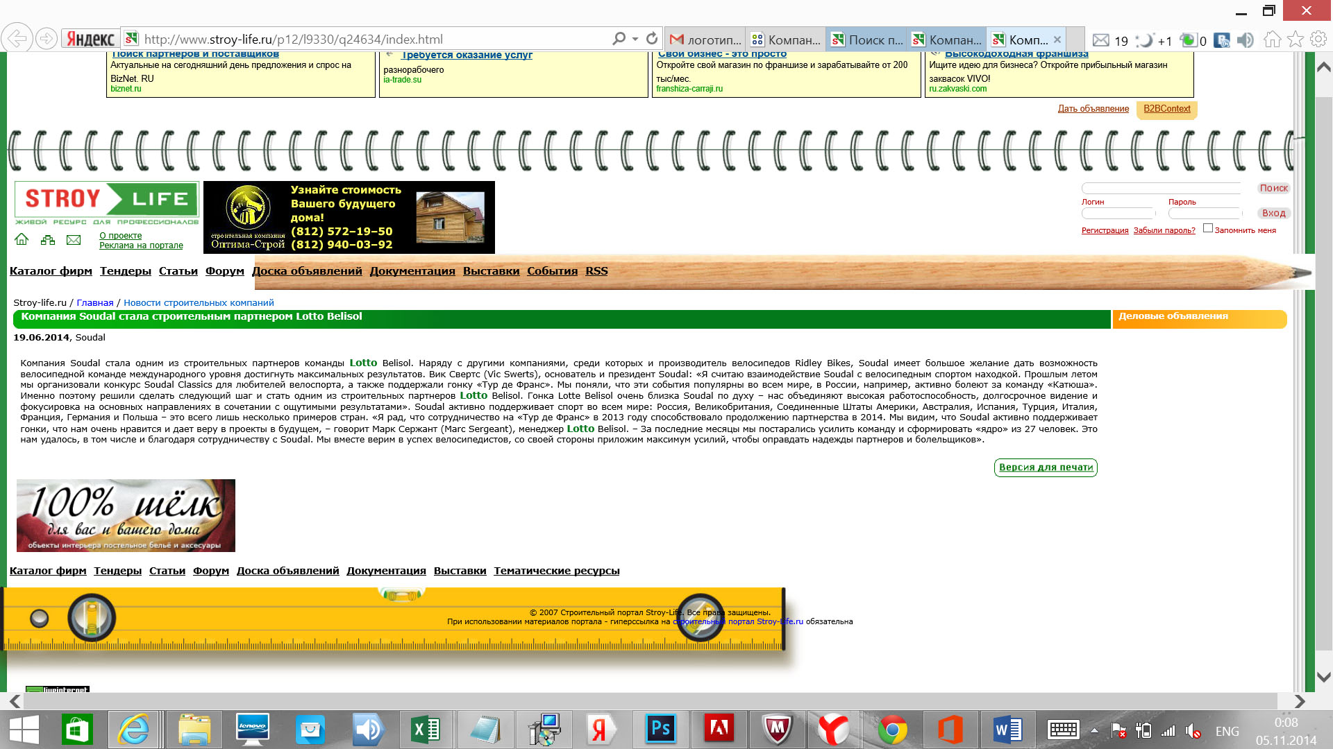1333x749 pixels.
Task: Open the touch keyboard from the taskbar
Action: pyautogui.click(x=1063, y=730)
